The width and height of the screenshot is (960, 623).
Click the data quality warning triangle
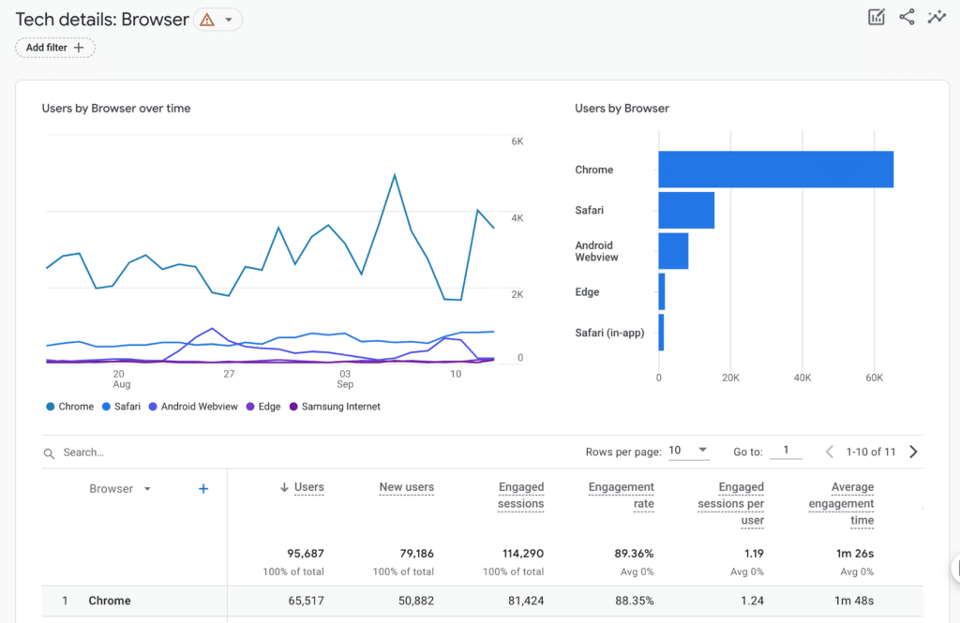point(208,19)
